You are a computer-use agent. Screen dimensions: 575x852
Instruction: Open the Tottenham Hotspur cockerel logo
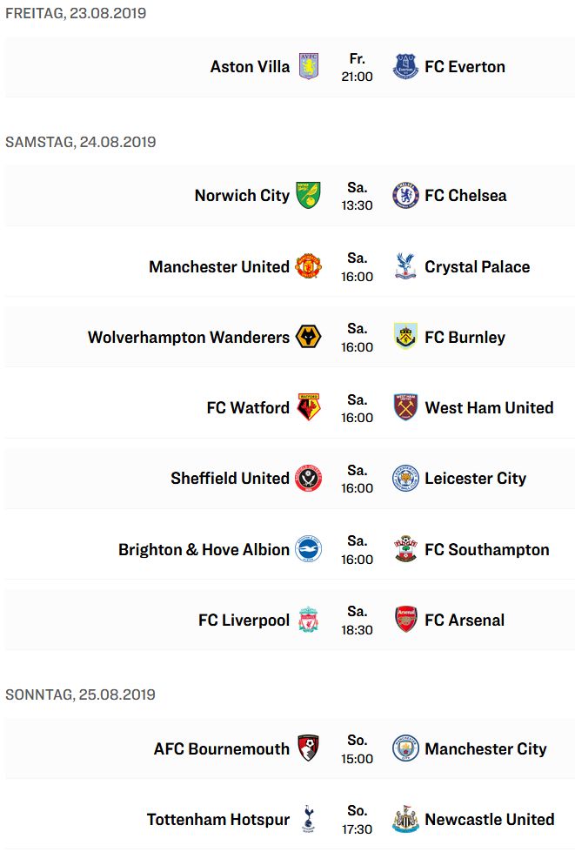309,819
